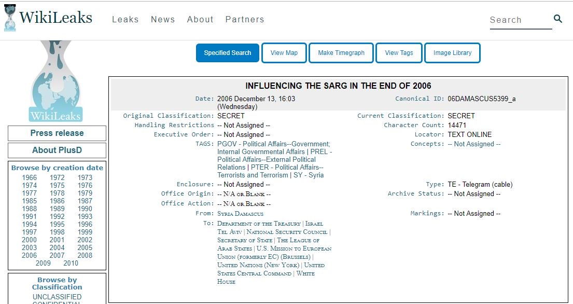Open the News menu item
The width and height of the screenshot is (573, 304).
(163, 19)
